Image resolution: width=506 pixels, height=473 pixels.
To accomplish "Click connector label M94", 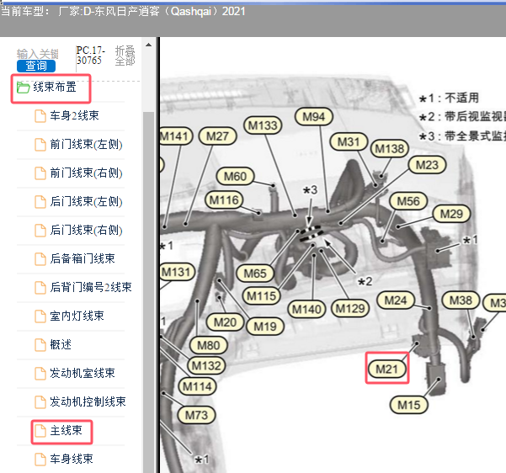I will [x=314, y=116].
